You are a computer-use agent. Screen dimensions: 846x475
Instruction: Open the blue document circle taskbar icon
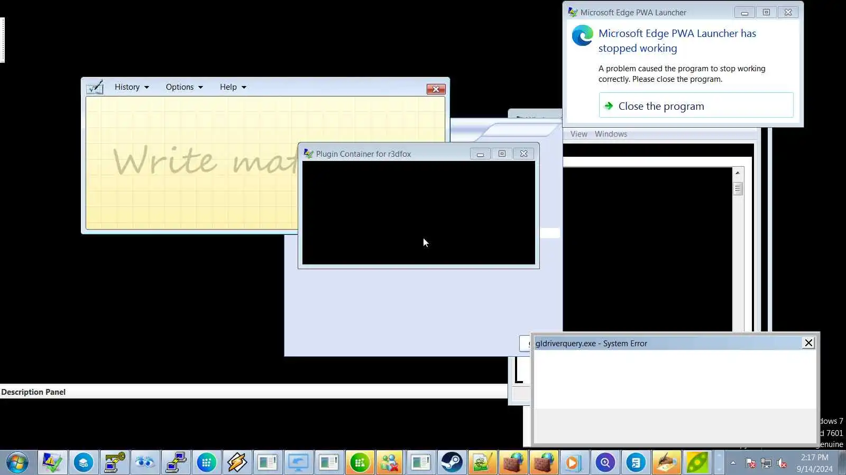(x=636, y=463)
